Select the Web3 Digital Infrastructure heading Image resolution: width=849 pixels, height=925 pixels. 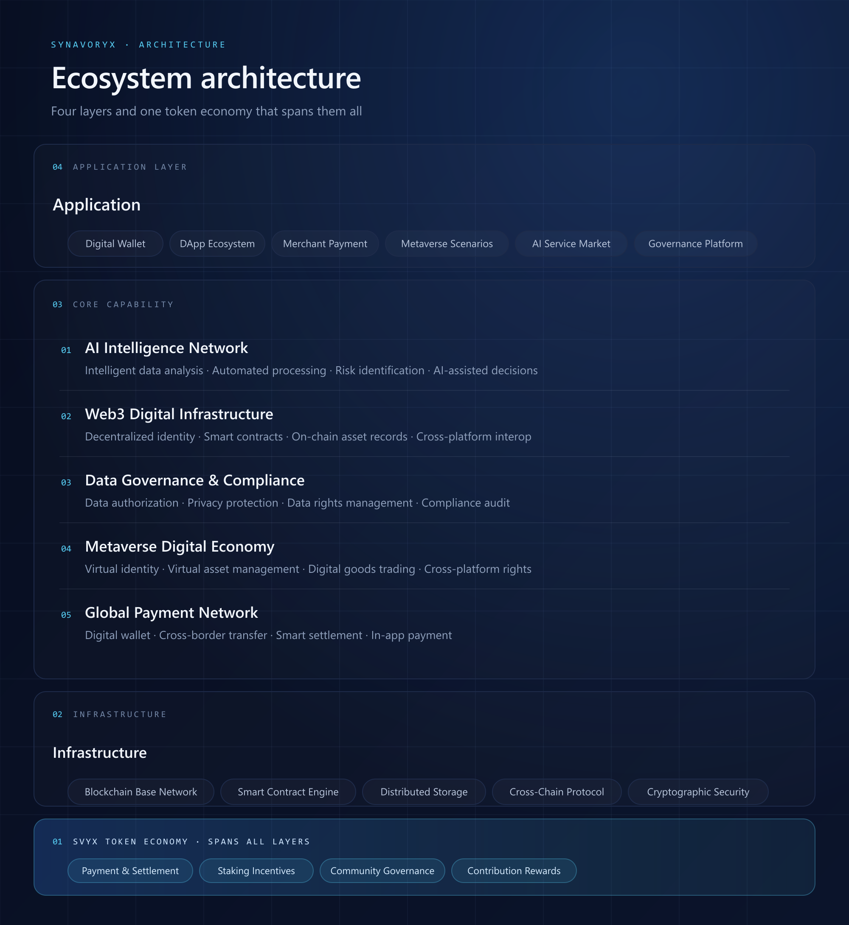coord(179,414)
